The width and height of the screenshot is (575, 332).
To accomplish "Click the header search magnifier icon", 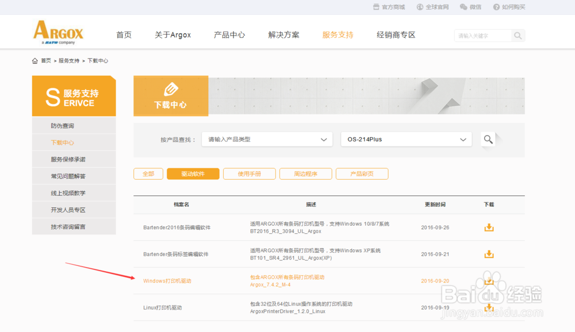I will point(518,36).
